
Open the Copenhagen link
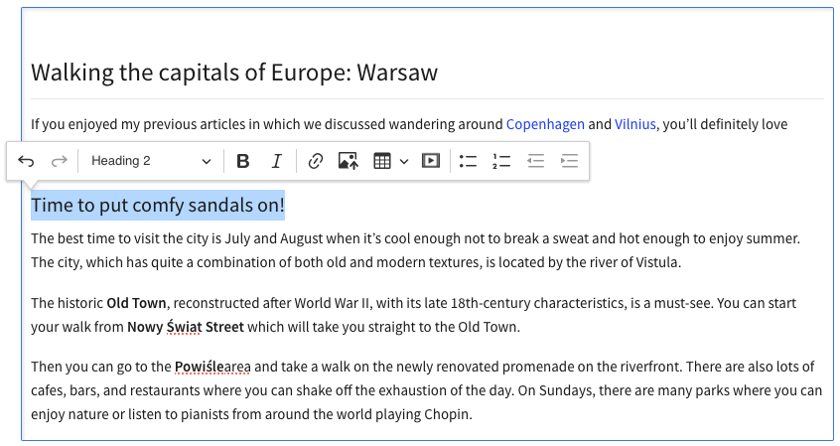pos(545,124)
